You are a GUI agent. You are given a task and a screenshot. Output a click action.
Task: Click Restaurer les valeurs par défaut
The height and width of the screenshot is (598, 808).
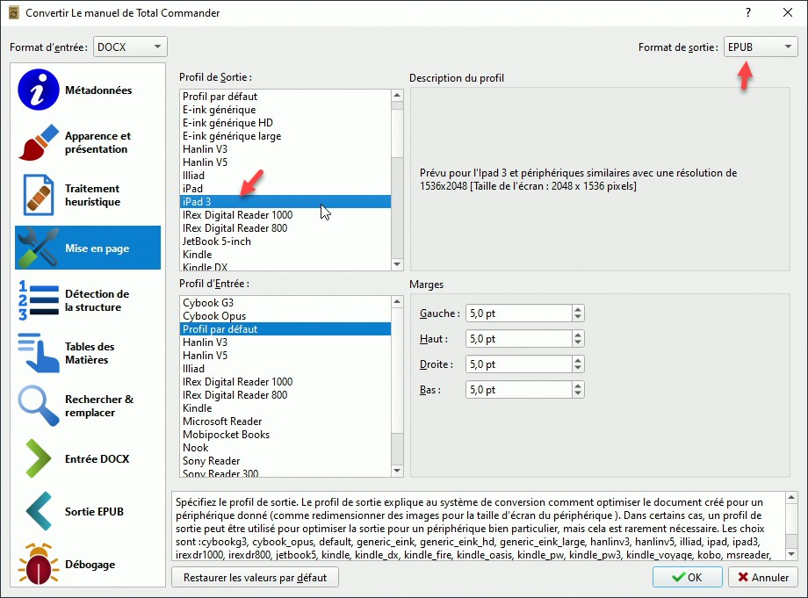(255, 578)
